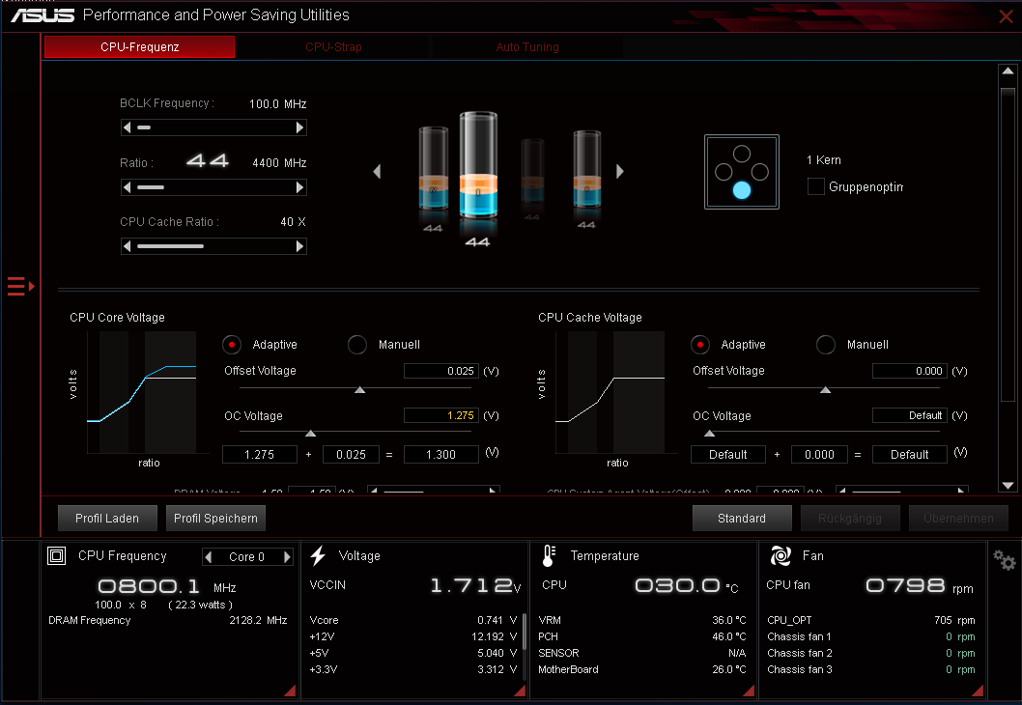Select the large center core cylinder

tap(478, 166)
